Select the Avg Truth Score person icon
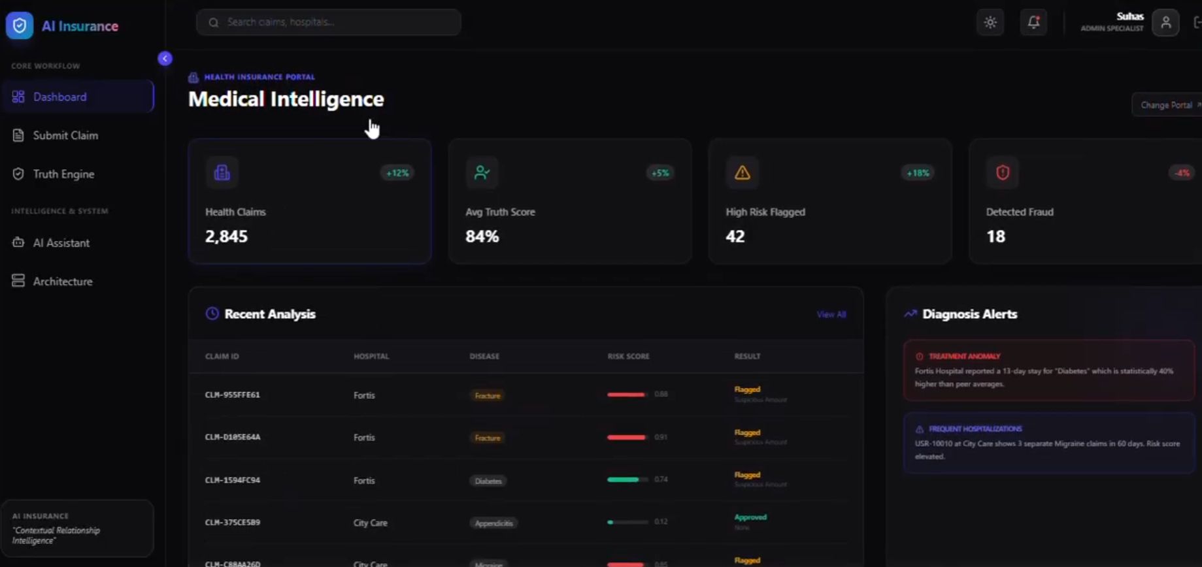Screen dimensions: 1202x567 (x=482, y=172)
